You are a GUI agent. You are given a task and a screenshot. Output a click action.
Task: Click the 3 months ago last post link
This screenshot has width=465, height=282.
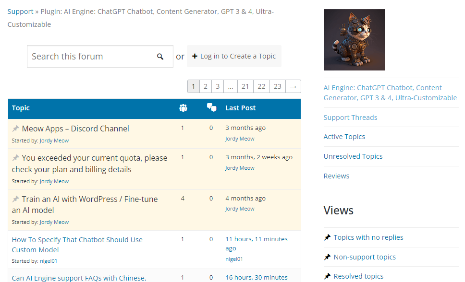pyautogui.click(x=245, y=128)
